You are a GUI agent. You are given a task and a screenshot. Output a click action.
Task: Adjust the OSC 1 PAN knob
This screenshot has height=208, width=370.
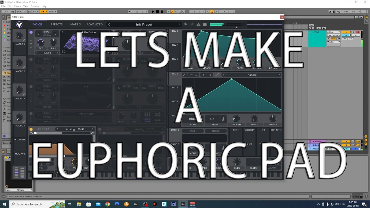coord(53,43)
